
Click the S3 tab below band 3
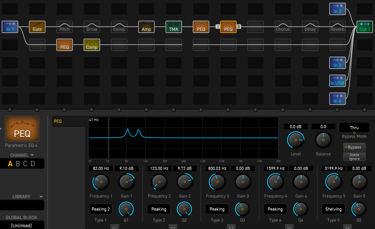pos(231,227)
